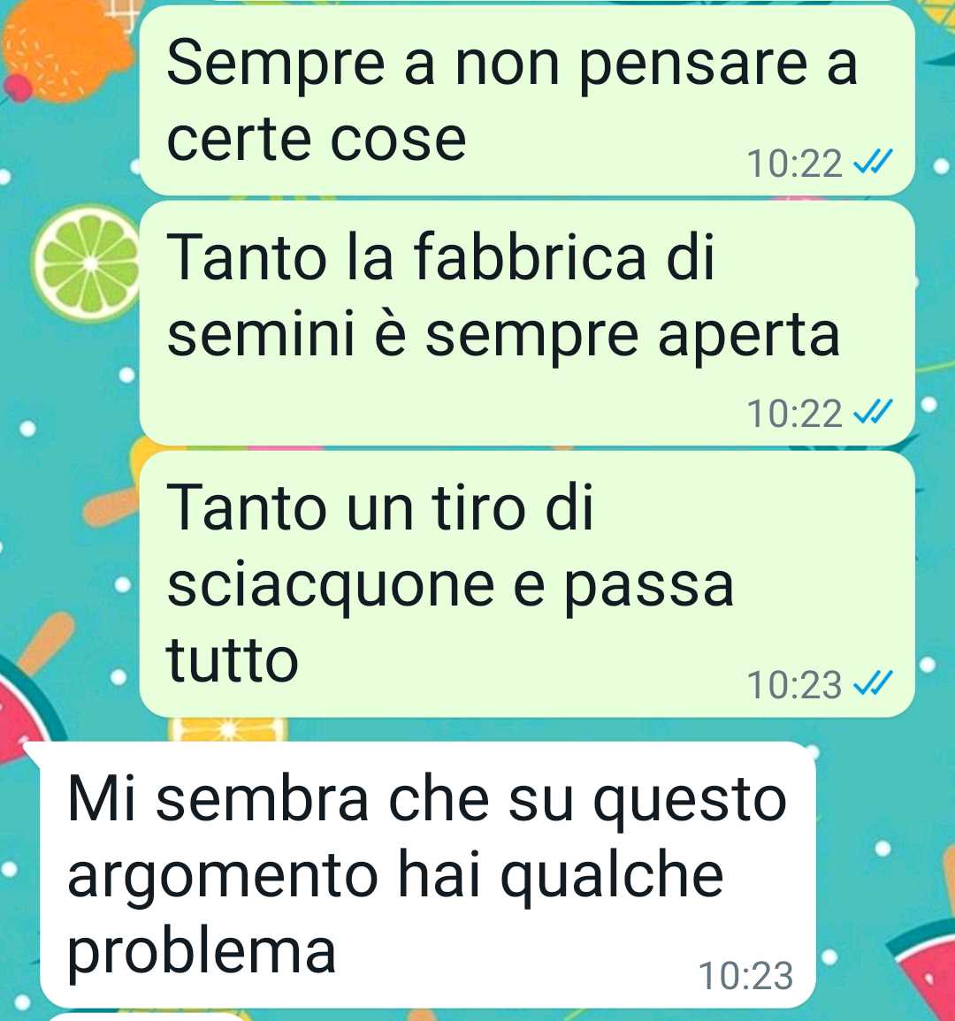Tap blue double-check on "sciacquone" message
Screen dimensions: 955x1021
click(873, 683)
